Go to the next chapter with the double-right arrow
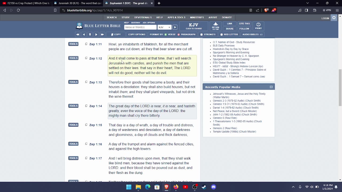Screen dimensions: 342x192 [x=102, y=34]
